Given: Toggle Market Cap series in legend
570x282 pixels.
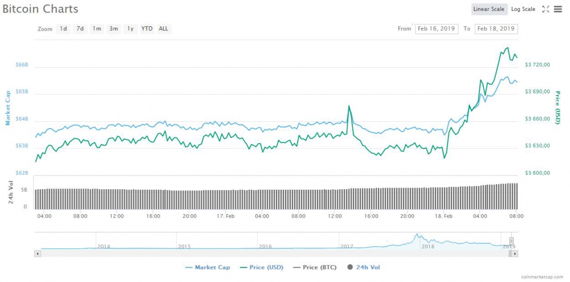Looking at the screenshot, I should pos(207,267).
